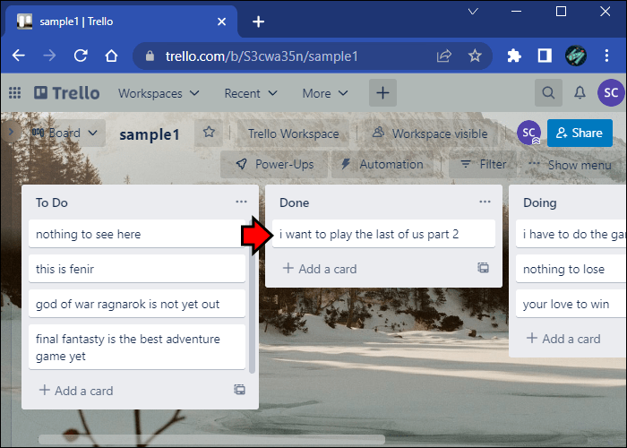Click the Create plus button in header

pos(382,93)
